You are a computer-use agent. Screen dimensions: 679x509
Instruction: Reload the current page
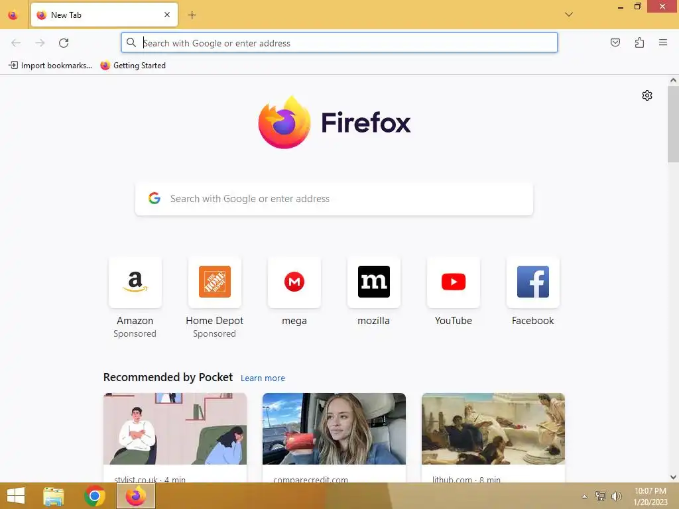pyautogui.click(x=64, y=43)
